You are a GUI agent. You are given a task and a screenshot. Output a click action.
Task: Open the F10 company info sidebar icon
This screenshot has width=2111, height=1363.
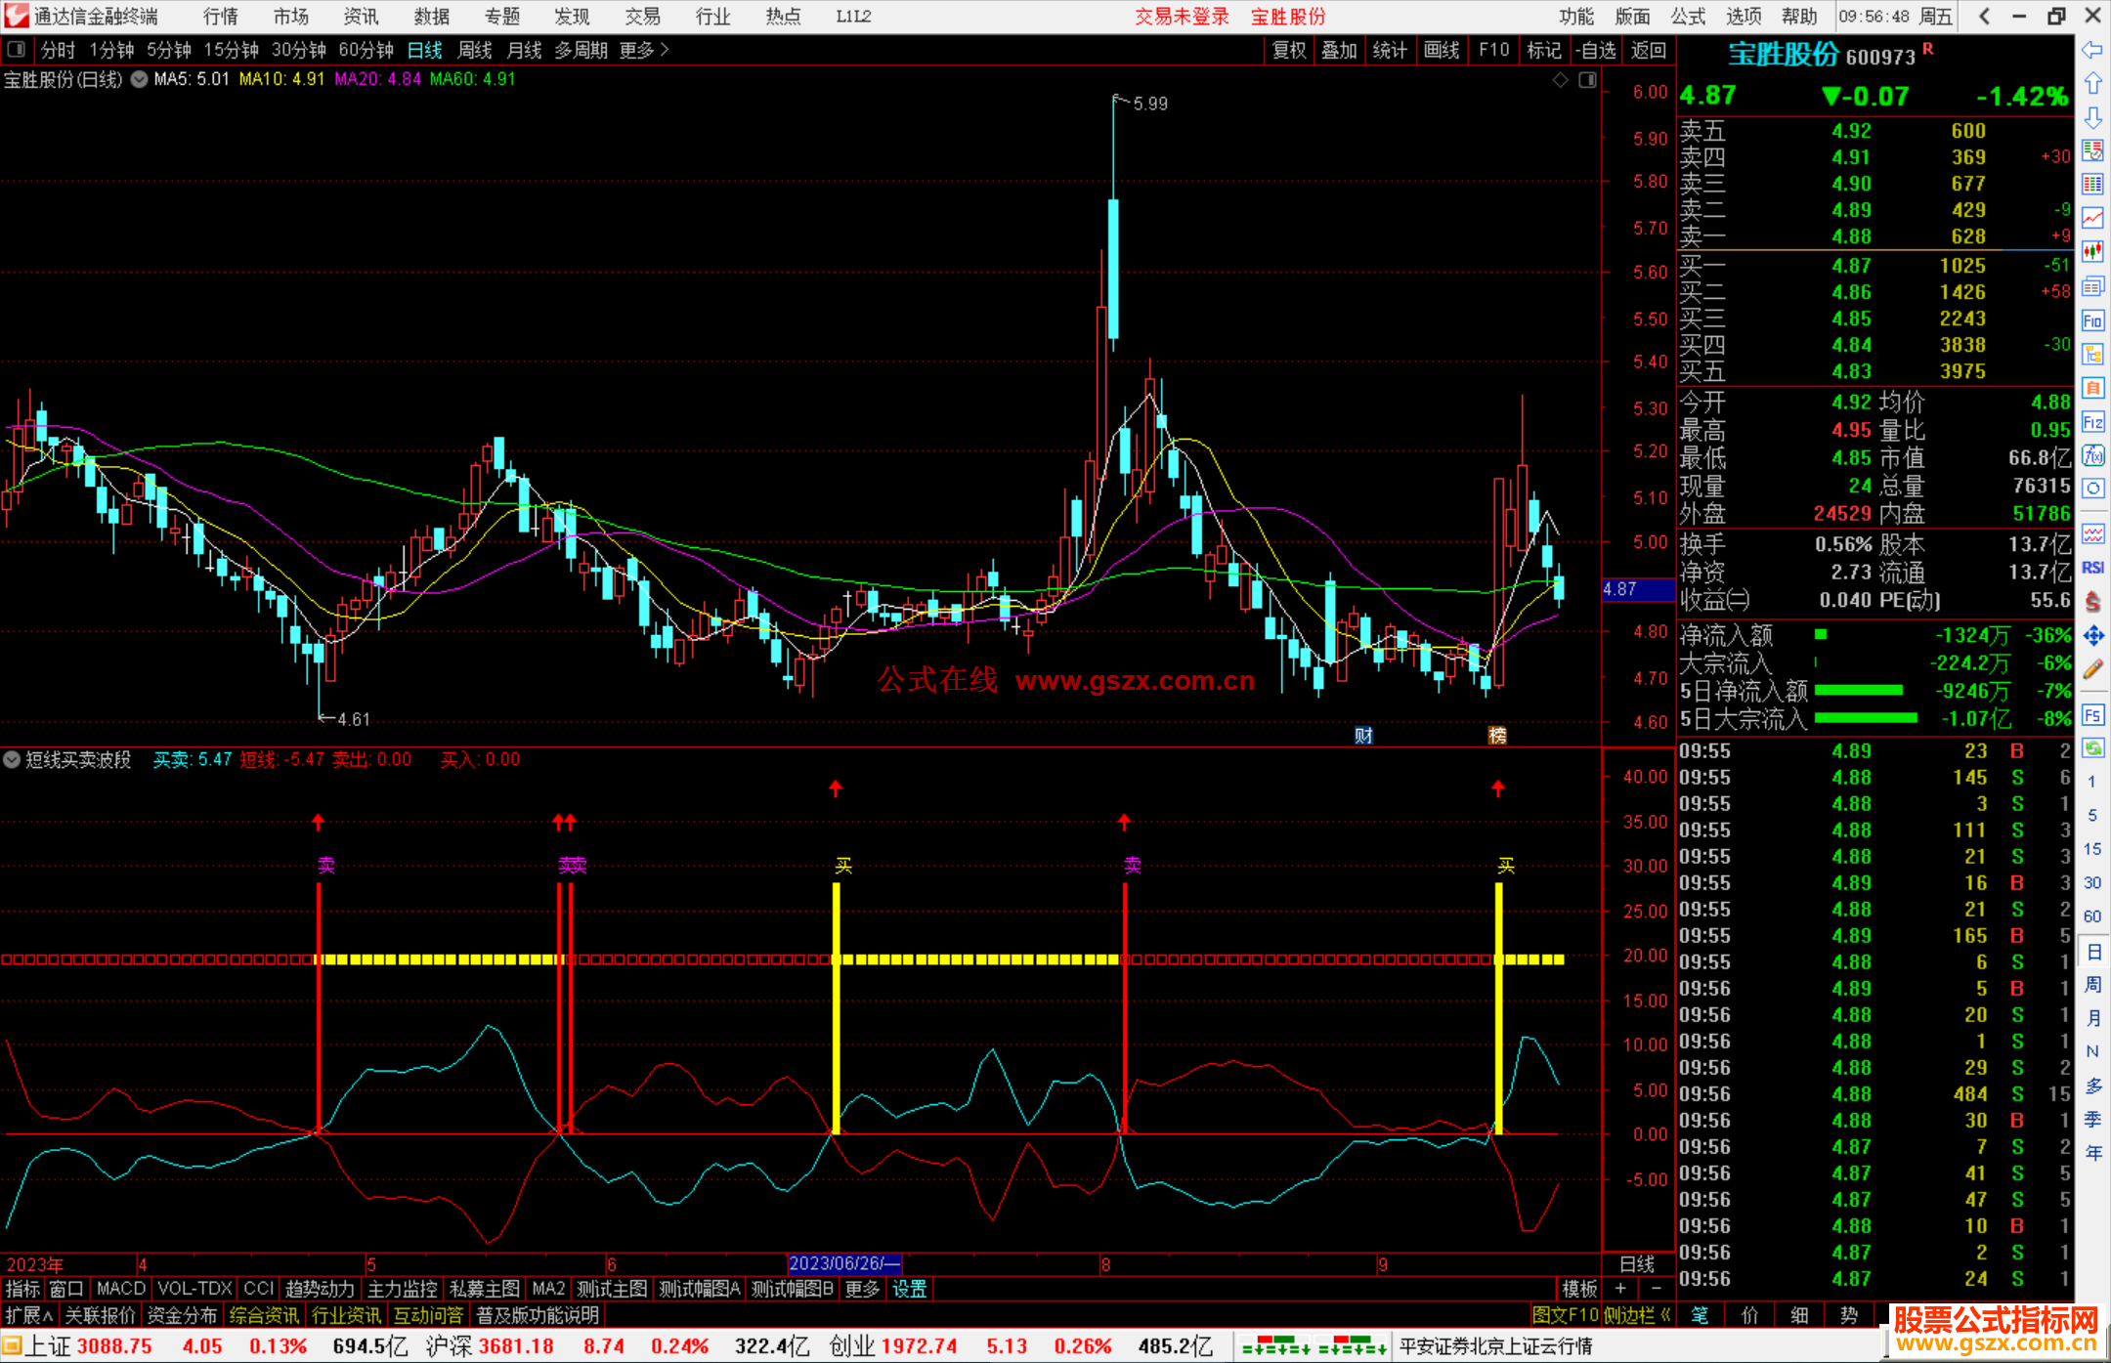click(x=2092, y=320)
